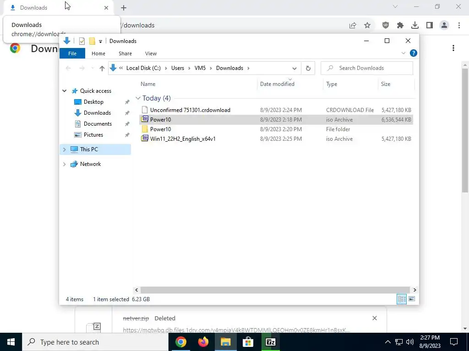The width and height of the screenshot is (469, 351).
Task: Open 7-Zip from the taskbar
Action: 270,342
